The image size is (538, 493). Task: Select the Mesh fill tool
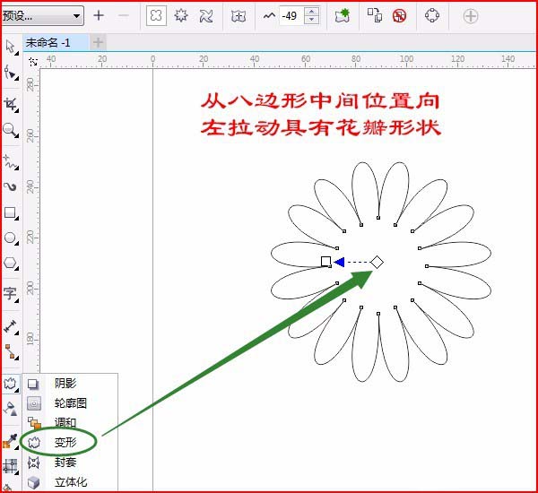tap(10, 466)
